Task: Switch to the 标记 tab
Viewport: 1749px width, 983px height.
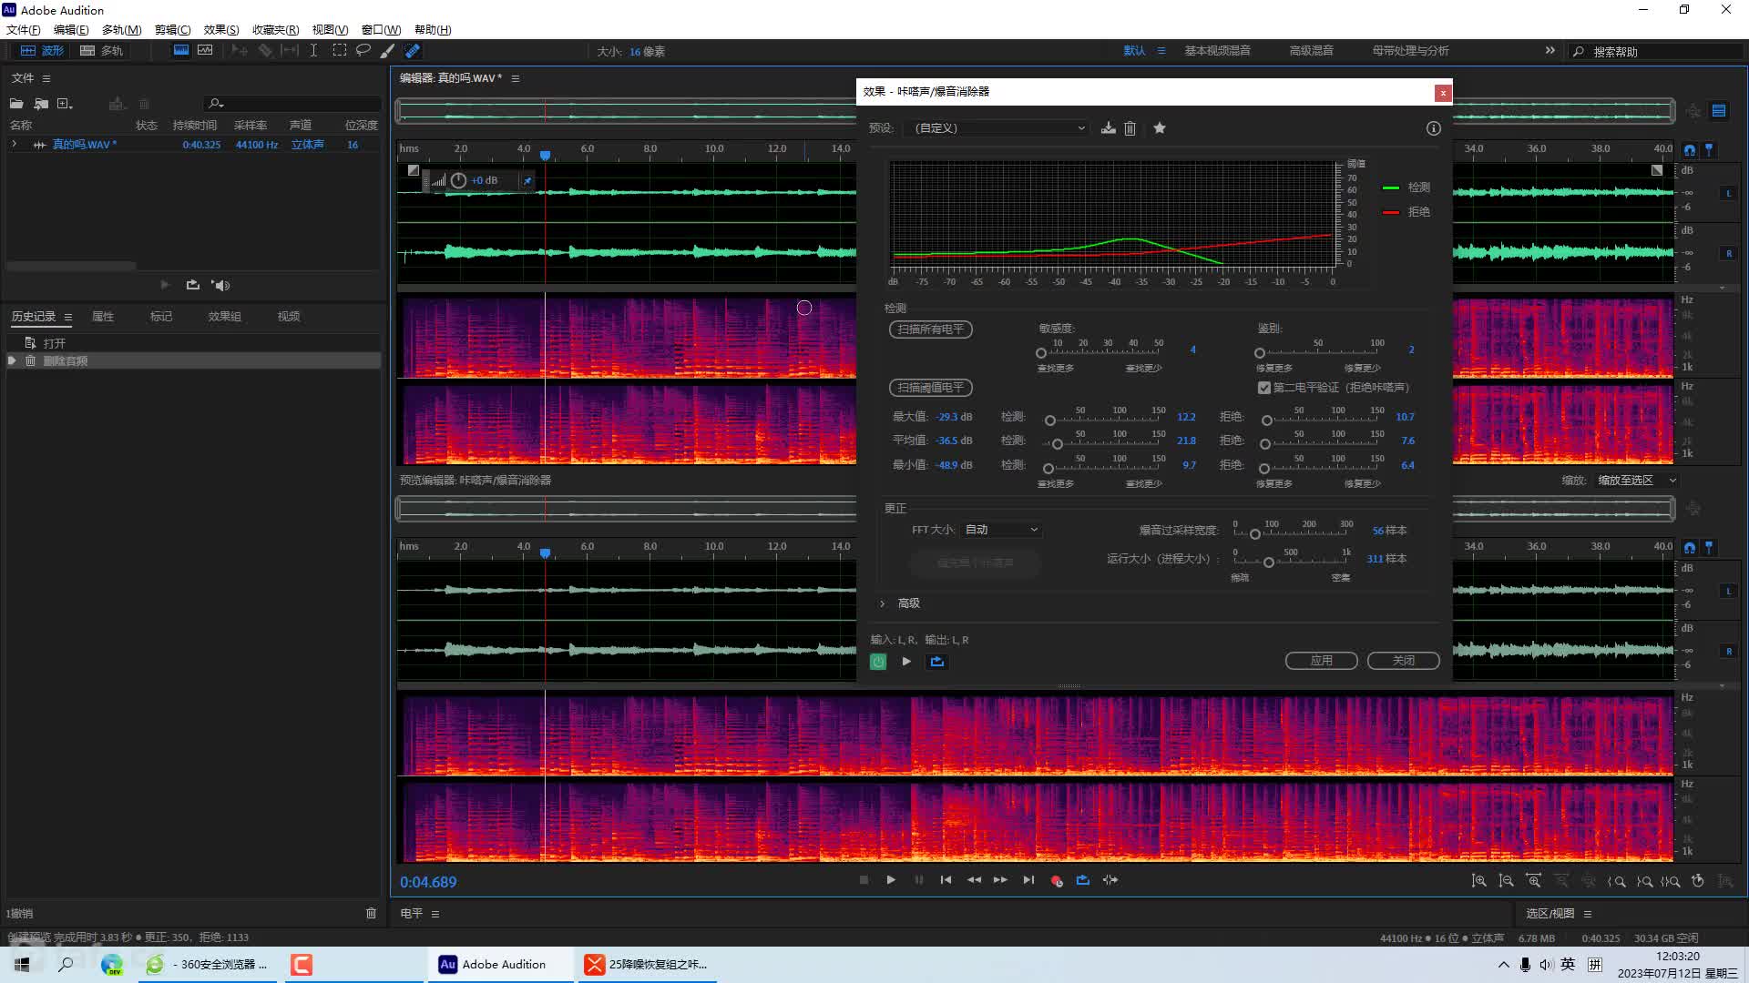Action: [160, 317]
